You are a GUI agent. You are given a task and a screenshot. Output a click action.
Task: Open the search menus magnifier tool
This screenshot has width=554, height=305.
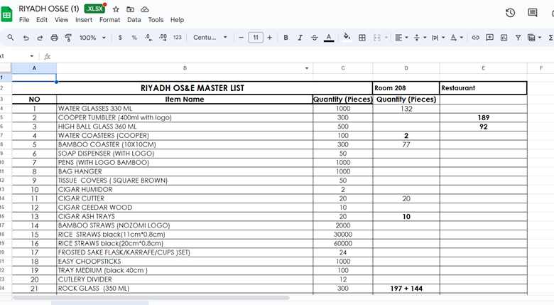click(x=11, y=38)
